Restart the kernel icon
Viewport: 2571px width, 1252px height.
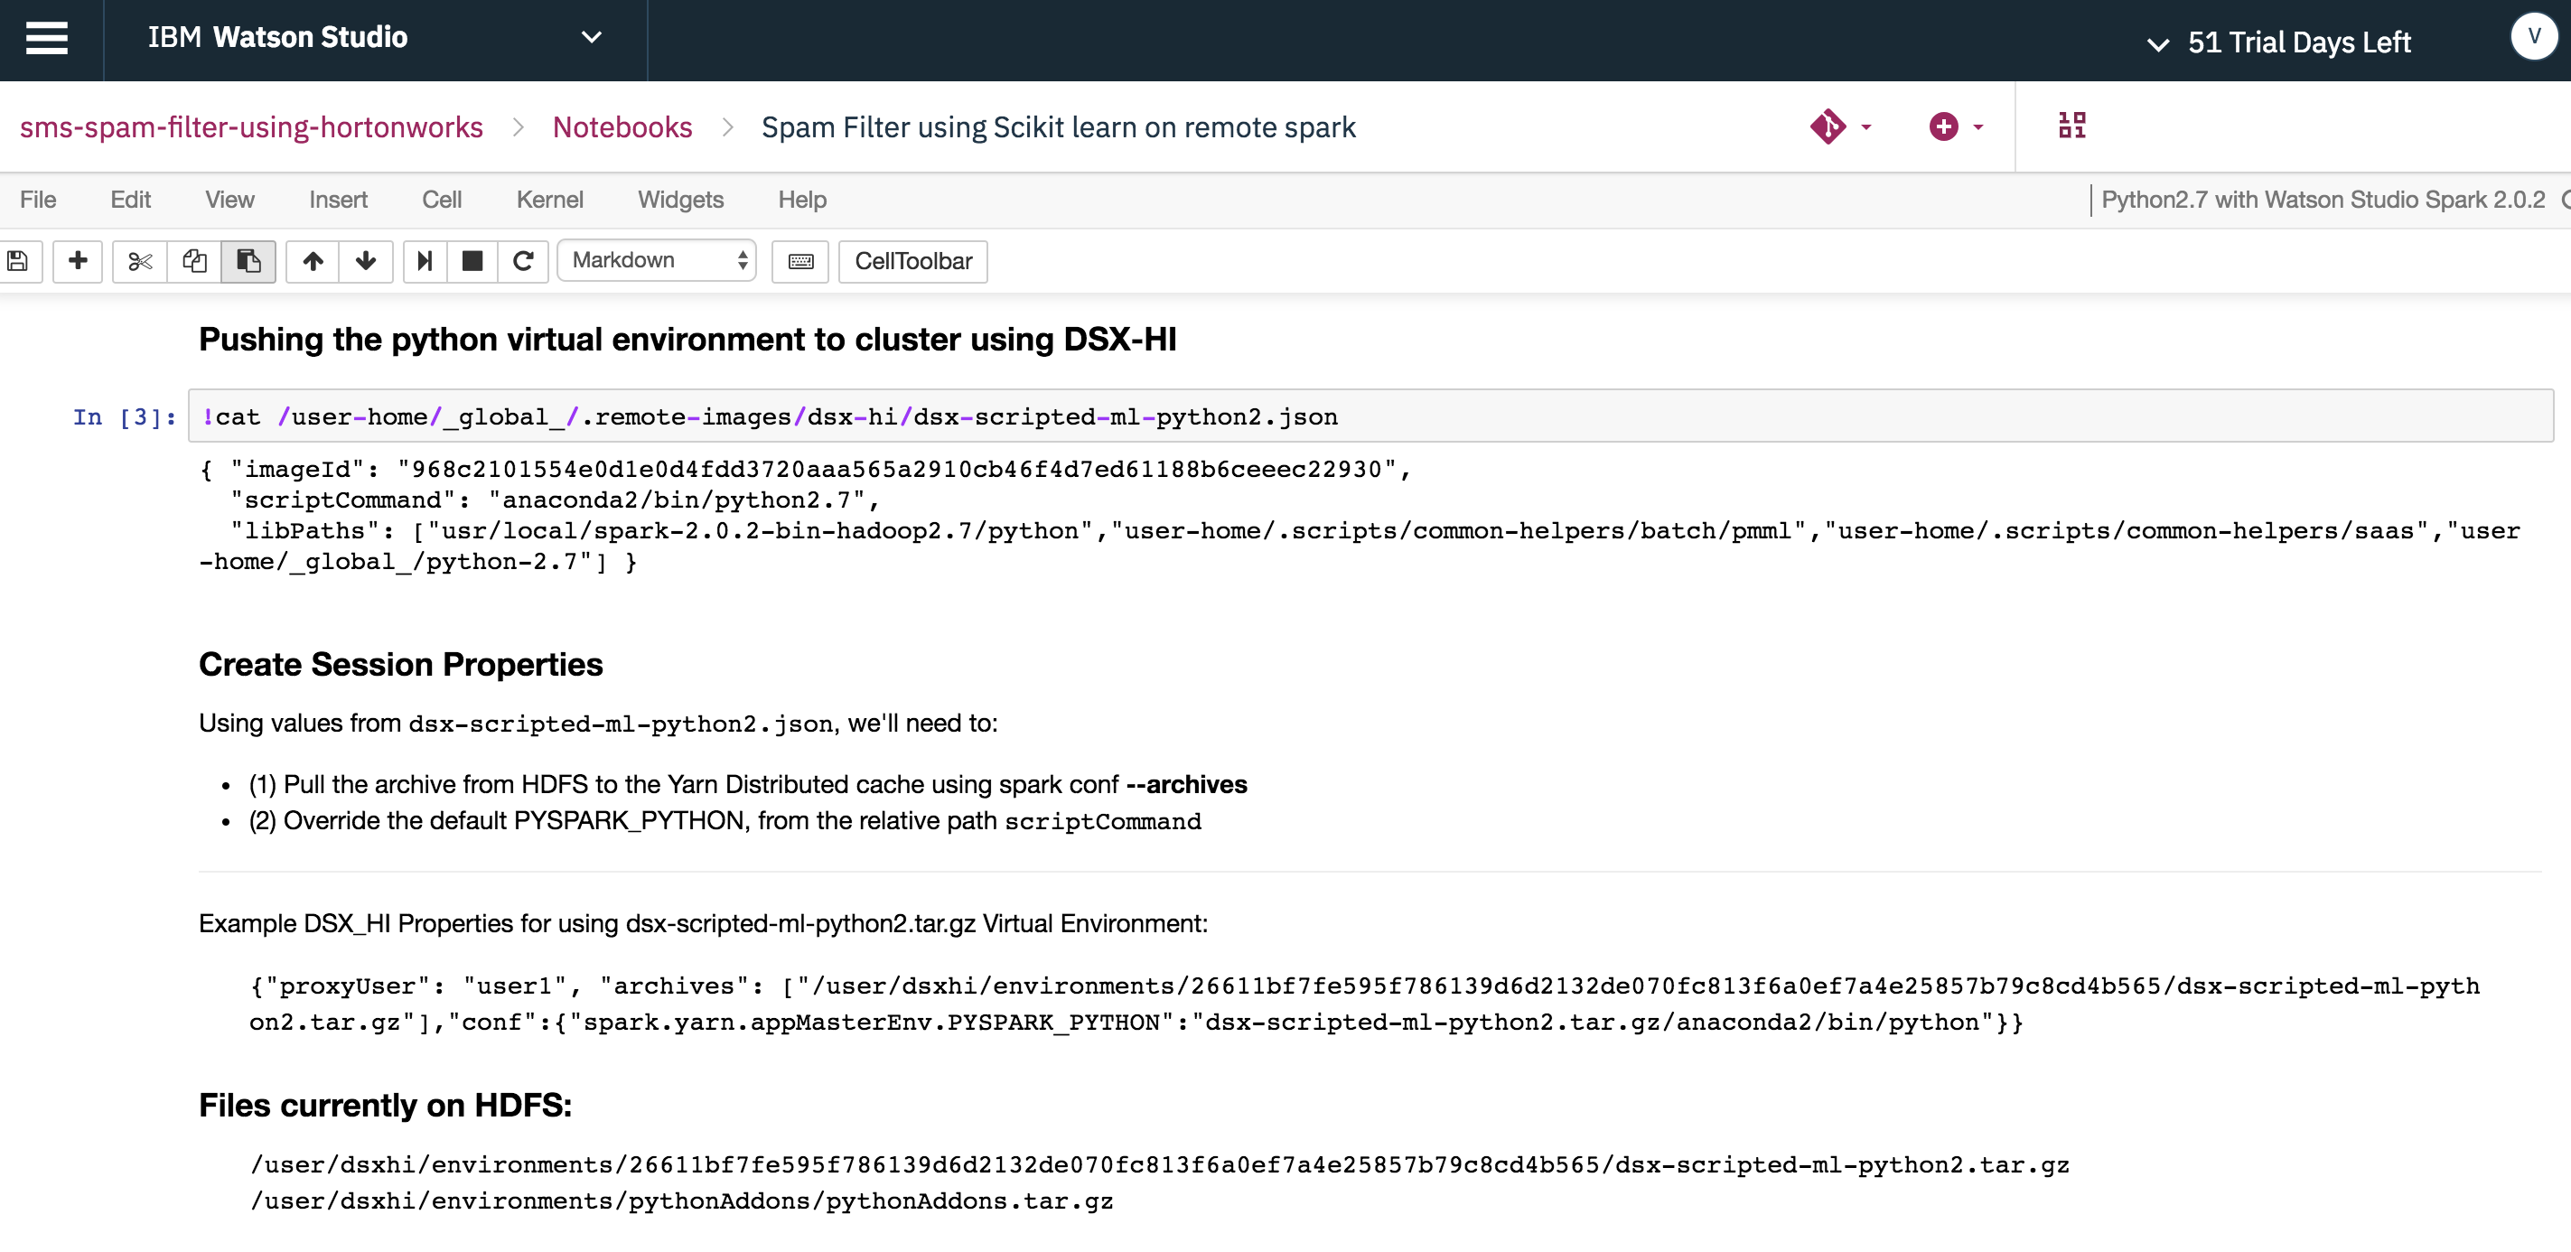click(523, 261)
